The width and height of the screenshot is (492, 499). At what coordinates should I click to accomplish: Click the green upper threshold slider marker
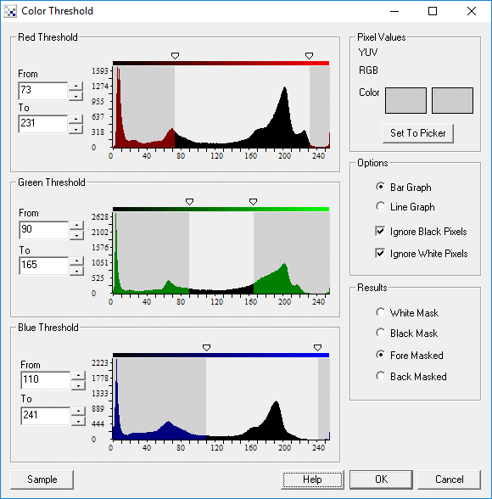coord(253,202)
